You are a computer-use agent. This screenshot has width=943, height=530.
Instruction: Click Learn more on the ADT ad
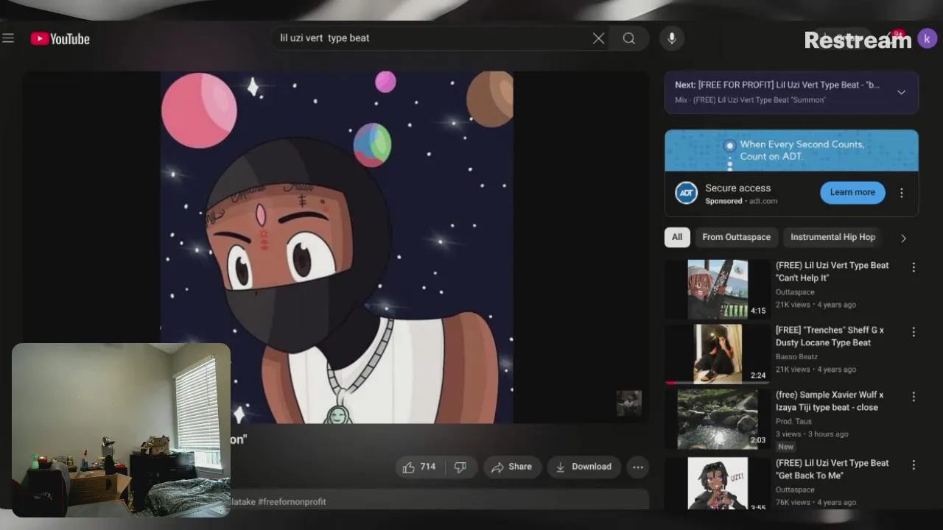tap(852, 192)
